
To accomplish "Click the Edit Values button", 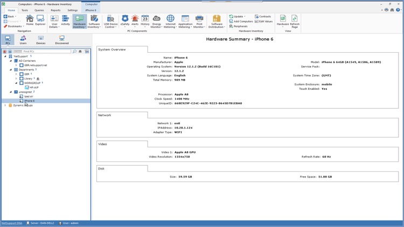I will pos(263,22).
